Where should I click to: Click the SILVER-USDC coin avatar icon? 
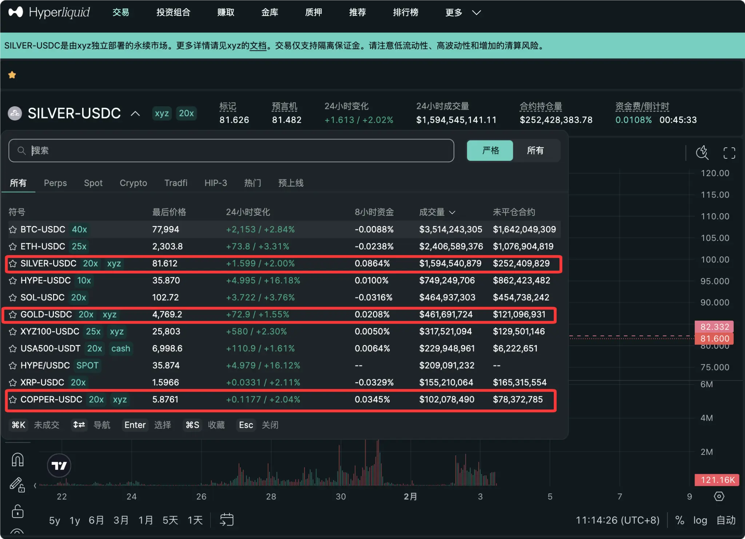(x=15, y=113)
